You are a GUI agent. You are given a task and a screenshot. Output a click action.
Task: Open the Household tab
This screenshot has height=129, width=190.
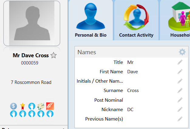(x=175, y=20)
